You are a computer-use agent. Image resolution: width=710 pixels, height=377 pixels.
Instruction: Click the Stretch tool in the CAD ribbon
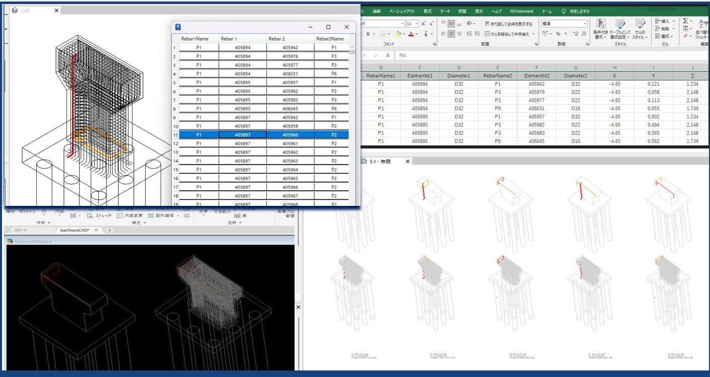(99, 215)
